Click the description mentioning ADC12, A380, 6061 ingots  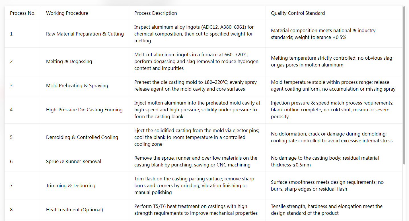click(x=197, y=34)
